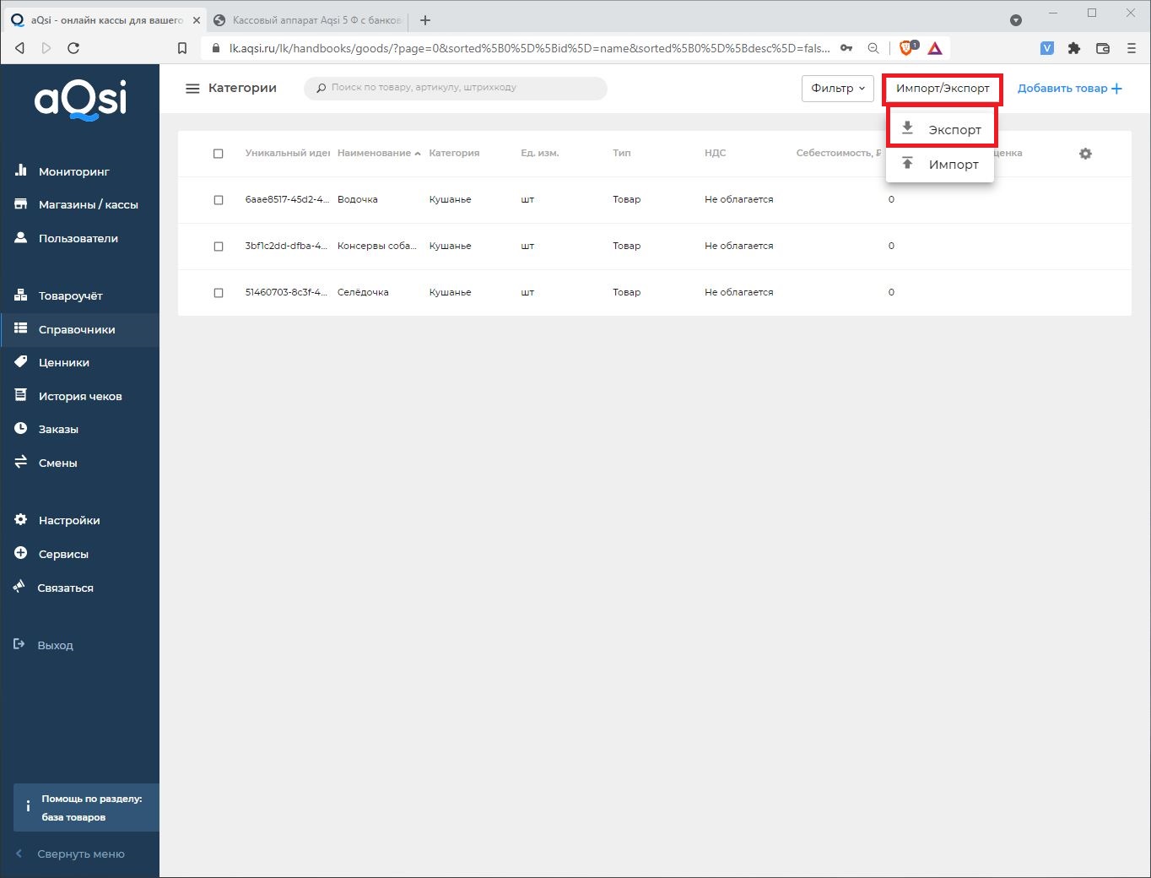Bookmark this page using bookmark icon
1151x878 pixels.
[182, 48]
